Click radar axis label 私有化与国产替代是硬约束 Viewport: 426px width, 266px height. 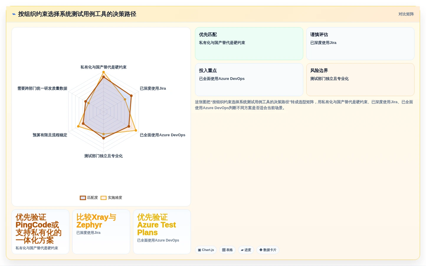(104, 67)
